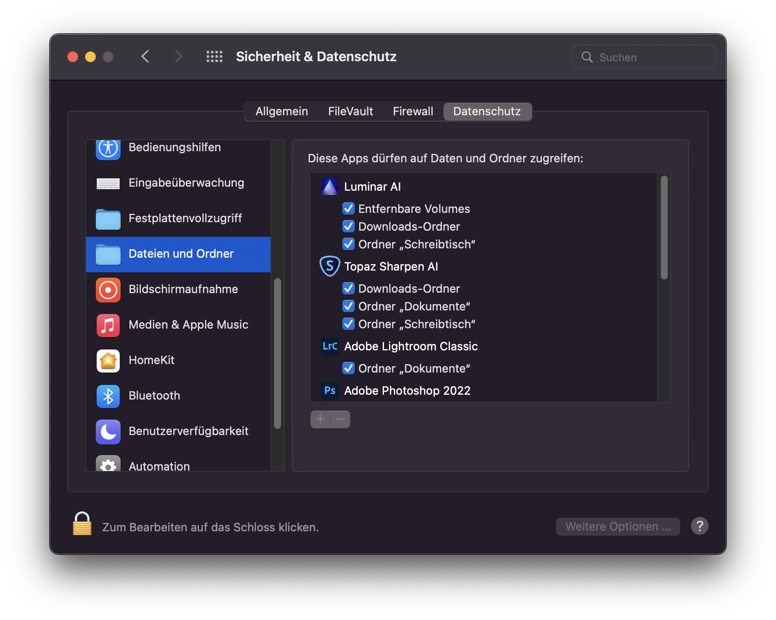The width and height of the screenshot is (776, 620).
Task: Click the Eingabeüberwachung keyboard icon
Action: [108, 183]
